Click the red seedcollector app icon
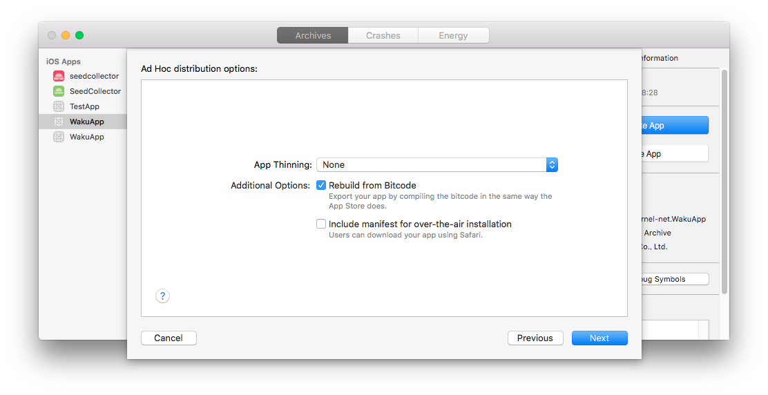Viewport: 768px width, 395px height. [59, 76]
